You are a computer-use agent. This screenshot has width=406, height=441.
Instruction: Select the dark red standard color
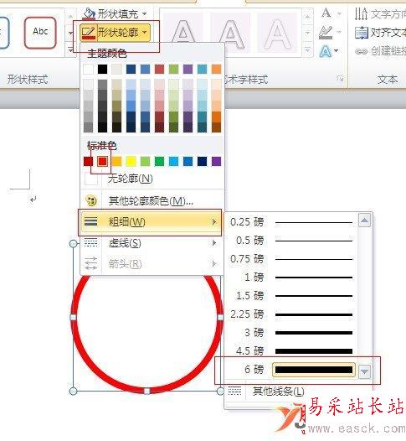click(x=89, y=162)
